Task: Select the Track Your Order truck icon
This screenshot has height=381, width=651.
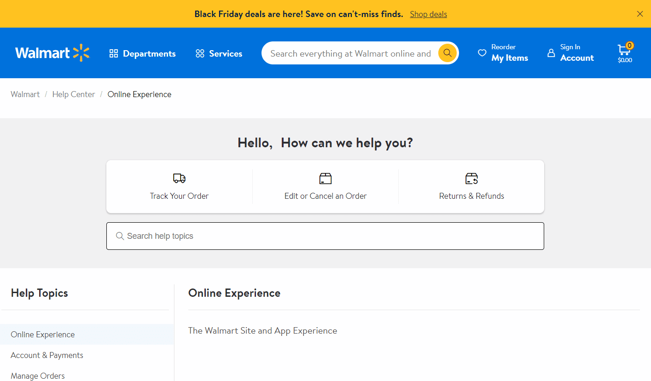Action: coord(179,178)
